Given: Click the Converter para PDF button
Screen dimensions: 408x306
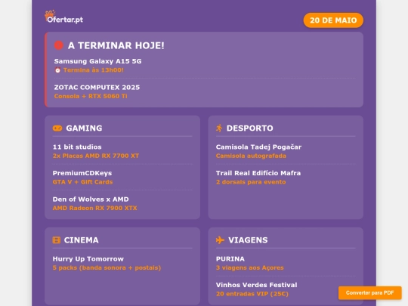Looking at the screenshot, I should [x=369, y=292].
